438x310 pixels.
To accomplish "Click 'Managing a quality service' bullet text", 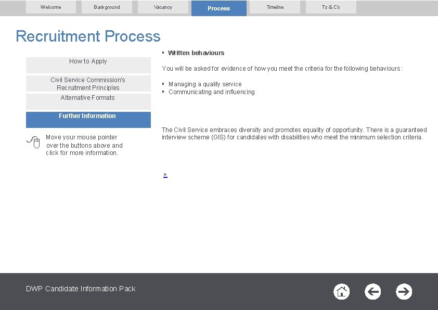I will (205, 84).
